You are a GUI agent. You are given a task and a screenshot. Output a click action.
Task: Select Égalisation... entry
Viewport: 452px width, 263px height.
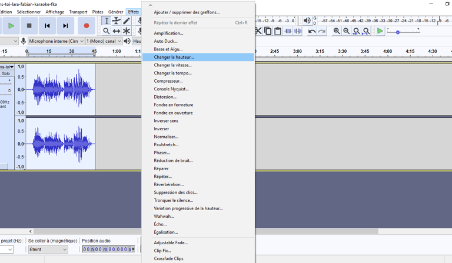tap(198, 232)
